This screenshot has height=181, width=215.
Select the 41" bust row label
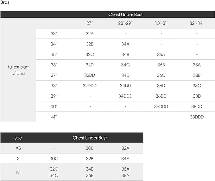point(54,117)
